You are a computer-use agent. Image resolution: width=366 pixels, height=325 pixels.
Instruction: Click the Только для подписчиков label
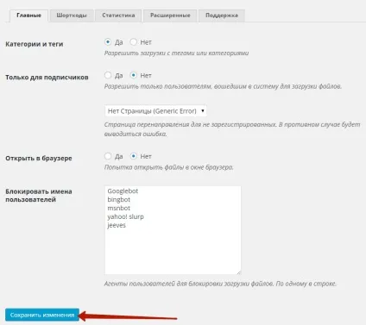tap(47, 78)
